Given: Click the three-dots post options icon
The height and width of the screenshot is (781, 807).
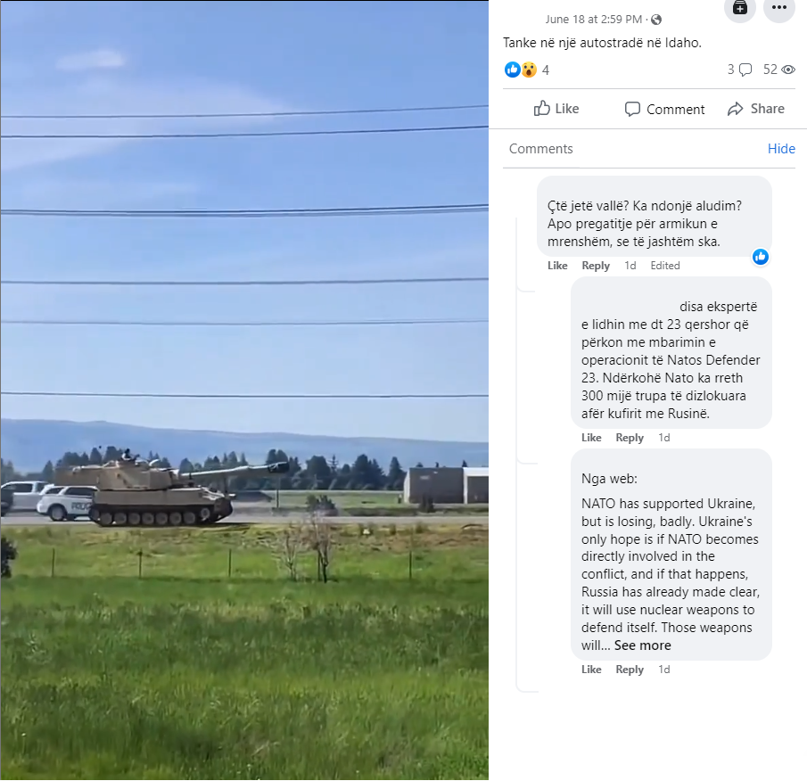Looking at the screenshot, I should click(x=778, y=7).
